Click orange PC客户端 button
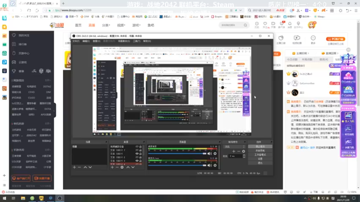This screenshot has height=202, width=360. [335, 39]
